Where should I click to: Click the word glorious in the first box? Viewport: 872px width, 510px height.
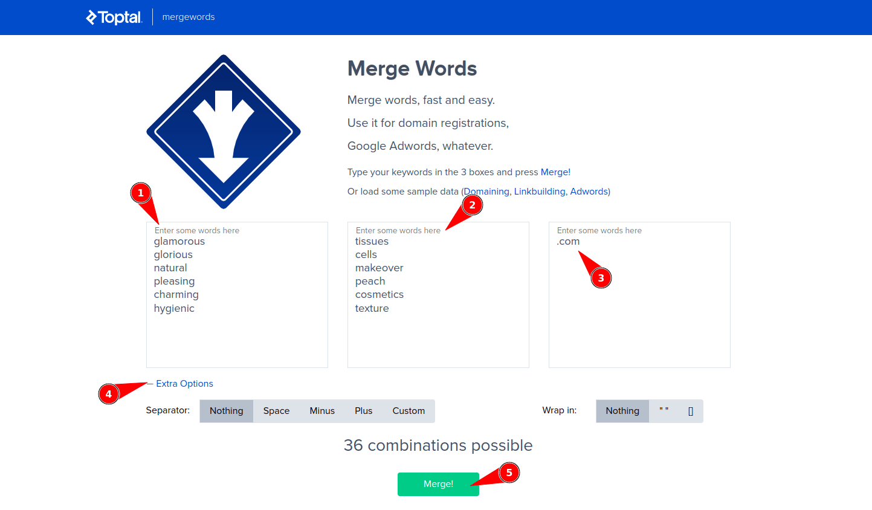tap(173, 255)
